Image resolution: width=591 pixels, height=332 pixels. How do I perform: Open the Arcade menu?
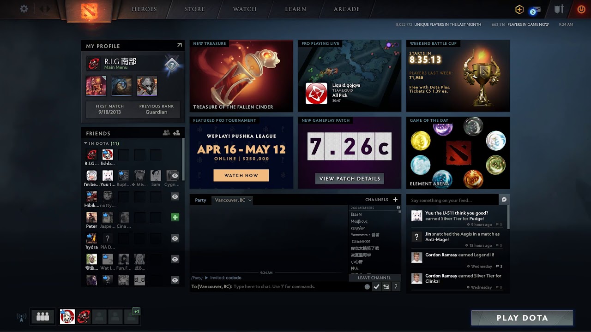[x=347, y=9]
